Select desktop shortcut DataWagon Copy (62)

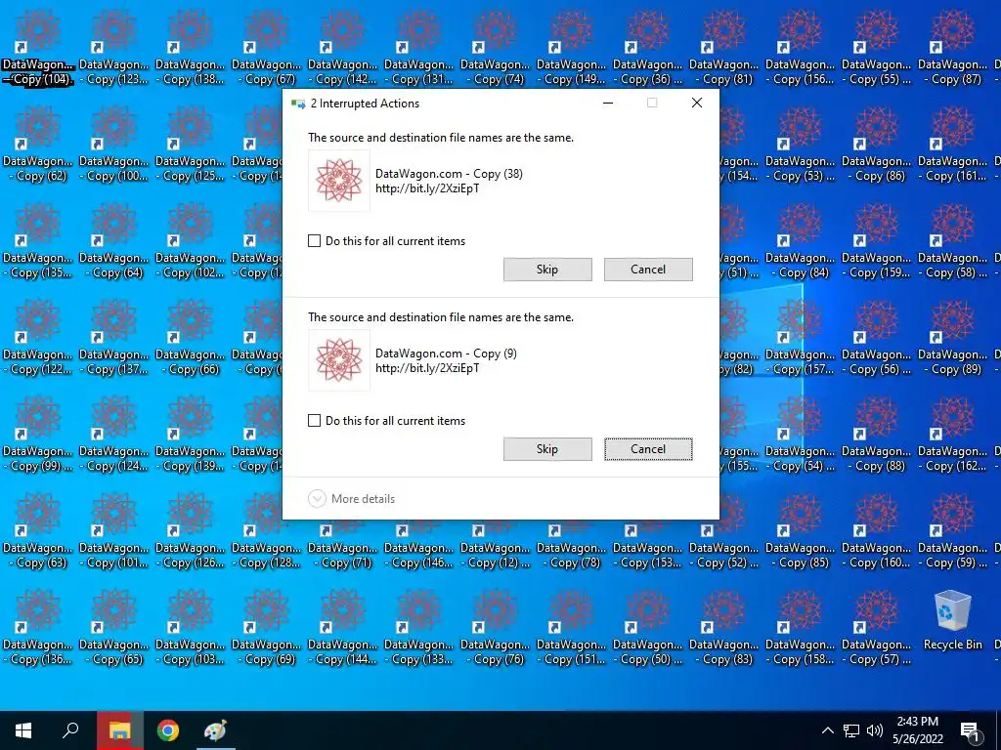click(x=38, y=143)
